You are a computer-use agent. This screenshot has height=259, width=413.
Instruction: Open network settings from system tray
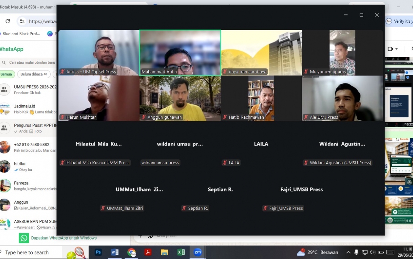(x=365, y=252)
